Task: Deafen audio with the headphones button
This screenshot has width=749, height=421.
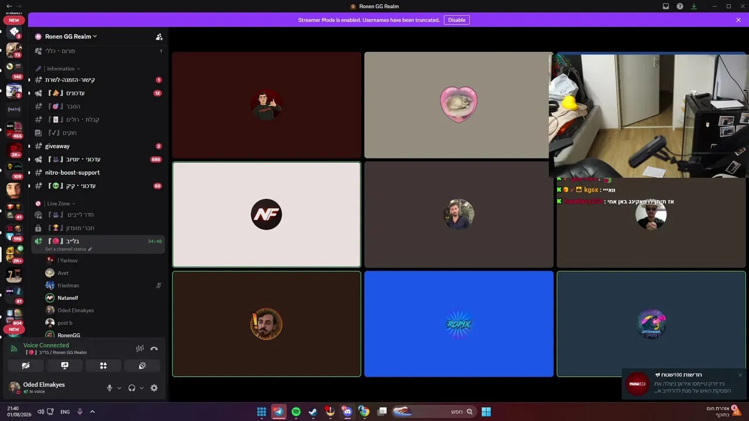Action: click(132, 388)
